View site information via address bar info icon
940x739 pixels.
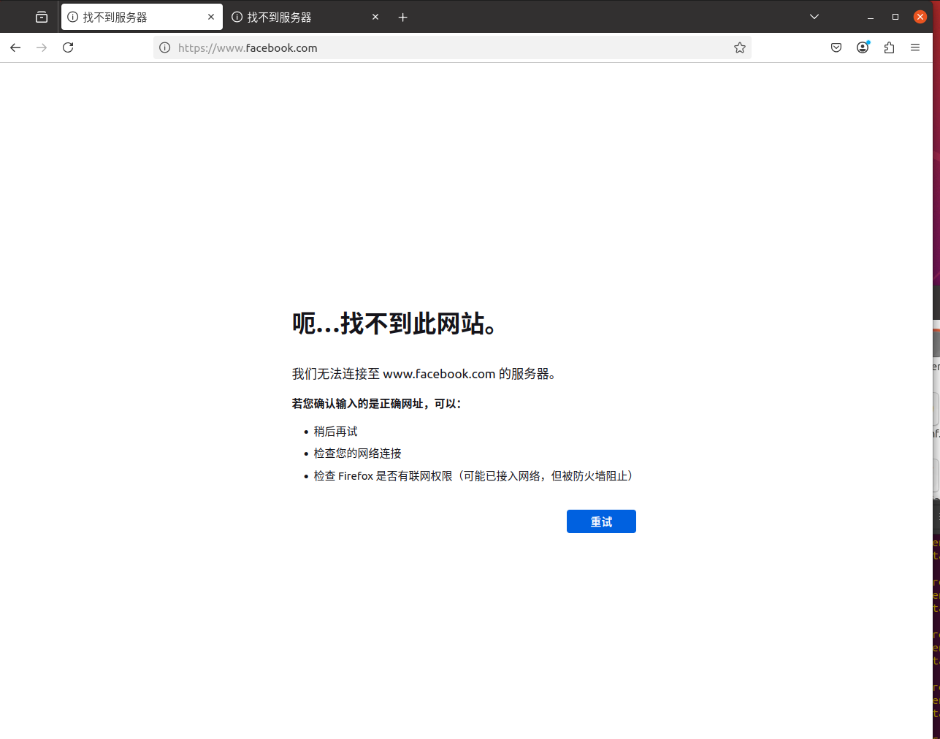[164, 47]
